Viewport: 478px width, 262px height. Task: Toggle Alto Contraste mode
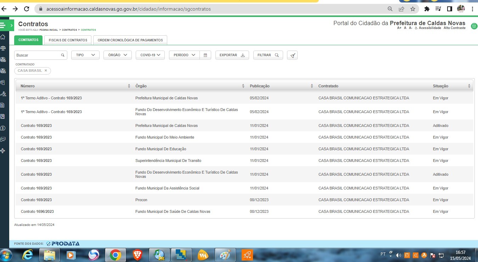pyautogui.click(x=454, y=28)
